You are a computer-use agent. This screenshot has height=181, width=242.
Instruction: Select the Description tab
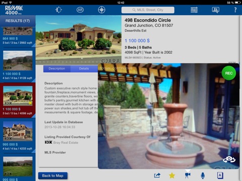[x=57, y=69]
